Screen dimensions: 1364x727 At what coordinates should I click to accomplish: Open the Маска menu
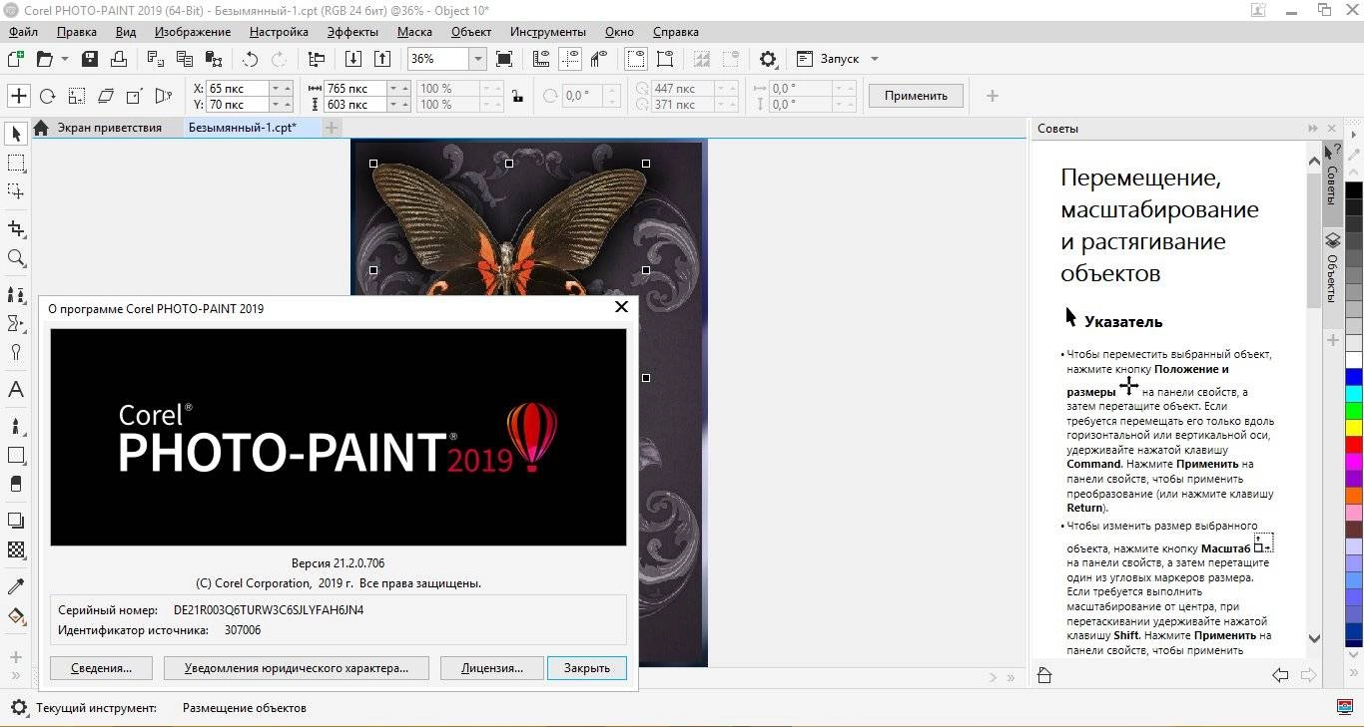click(x=414, y=31)
